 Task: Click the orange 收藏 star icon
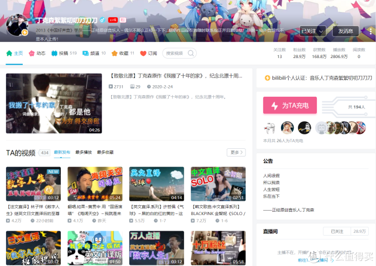(x=114, y=53)
